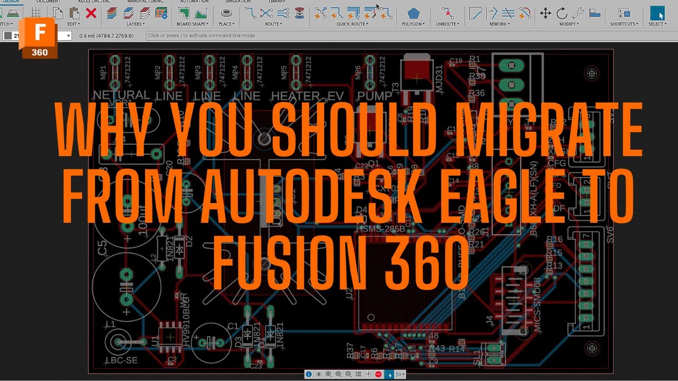Select the Miter corner rework tool

tap(476, 13)
